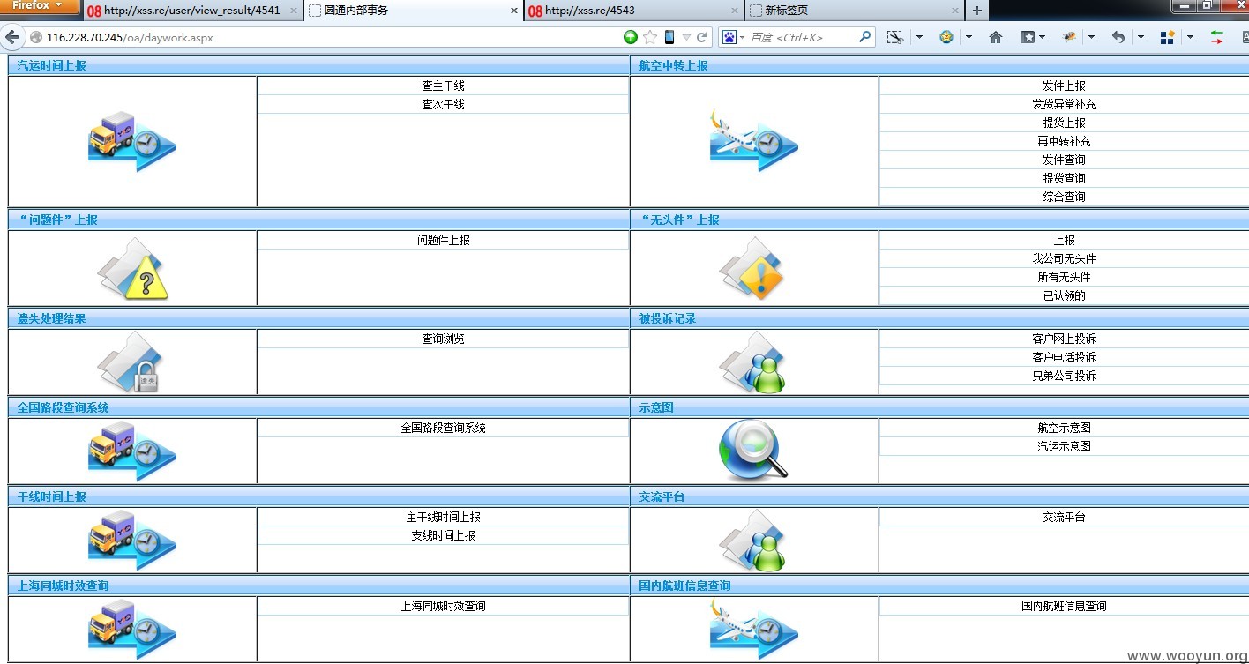Open the 国内航班信息查询 link
Screen dimensions: 1249x664
click(1064, 606)
